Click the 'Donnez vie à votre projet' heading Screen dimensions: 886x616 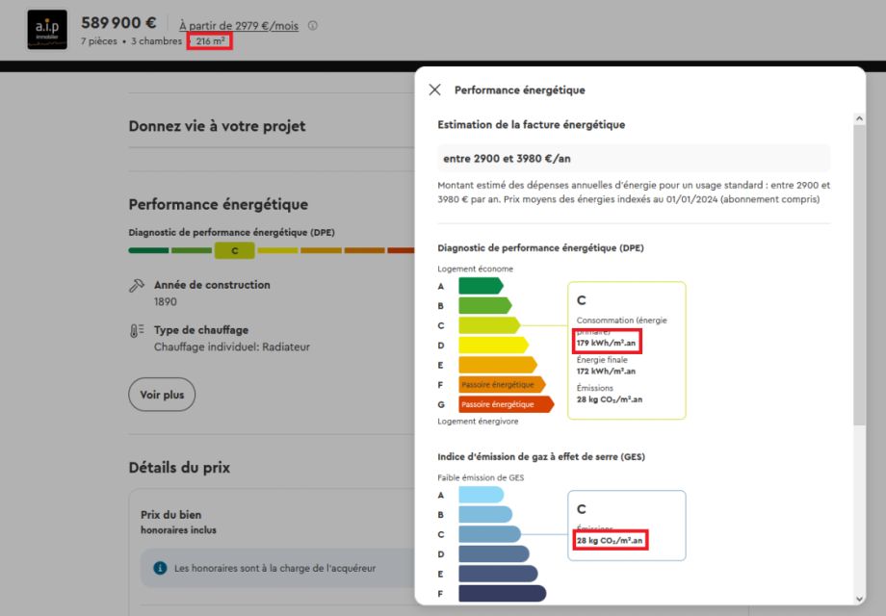coord(217,126)
